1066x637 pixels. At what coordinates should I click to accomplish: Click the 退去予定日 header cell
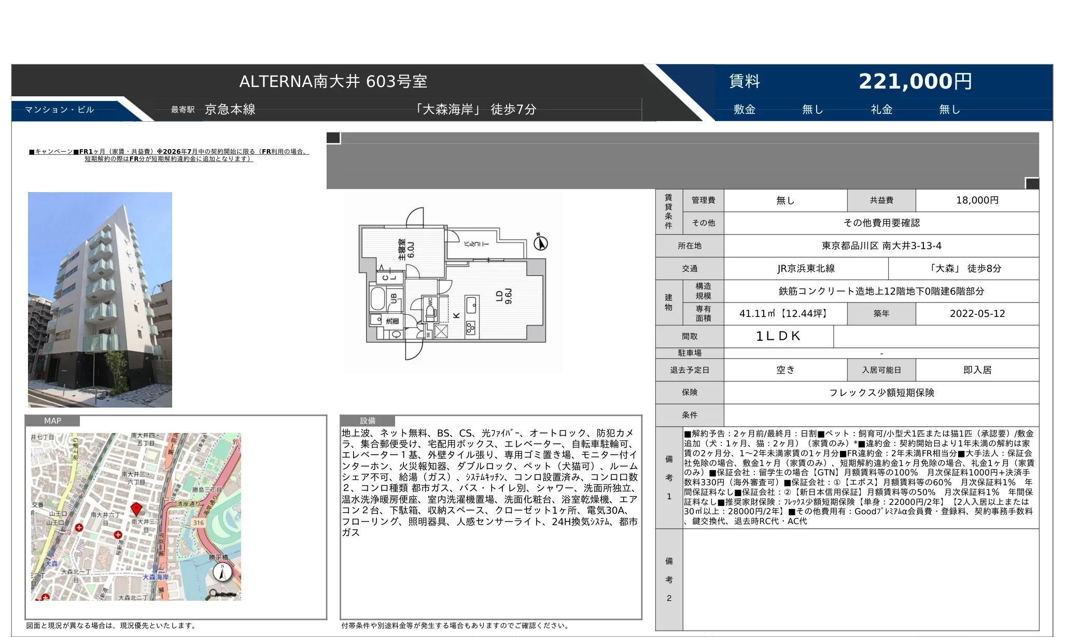coord(690,370)
